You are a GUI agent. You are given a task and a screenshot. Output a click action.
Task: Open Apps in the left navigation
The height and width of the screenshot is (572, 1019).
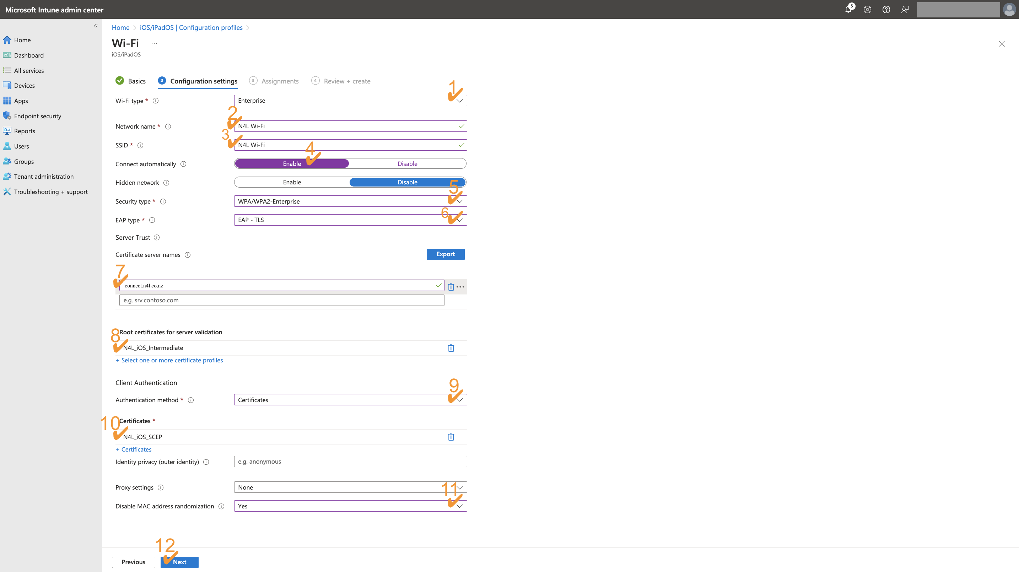tap(20, 101)
